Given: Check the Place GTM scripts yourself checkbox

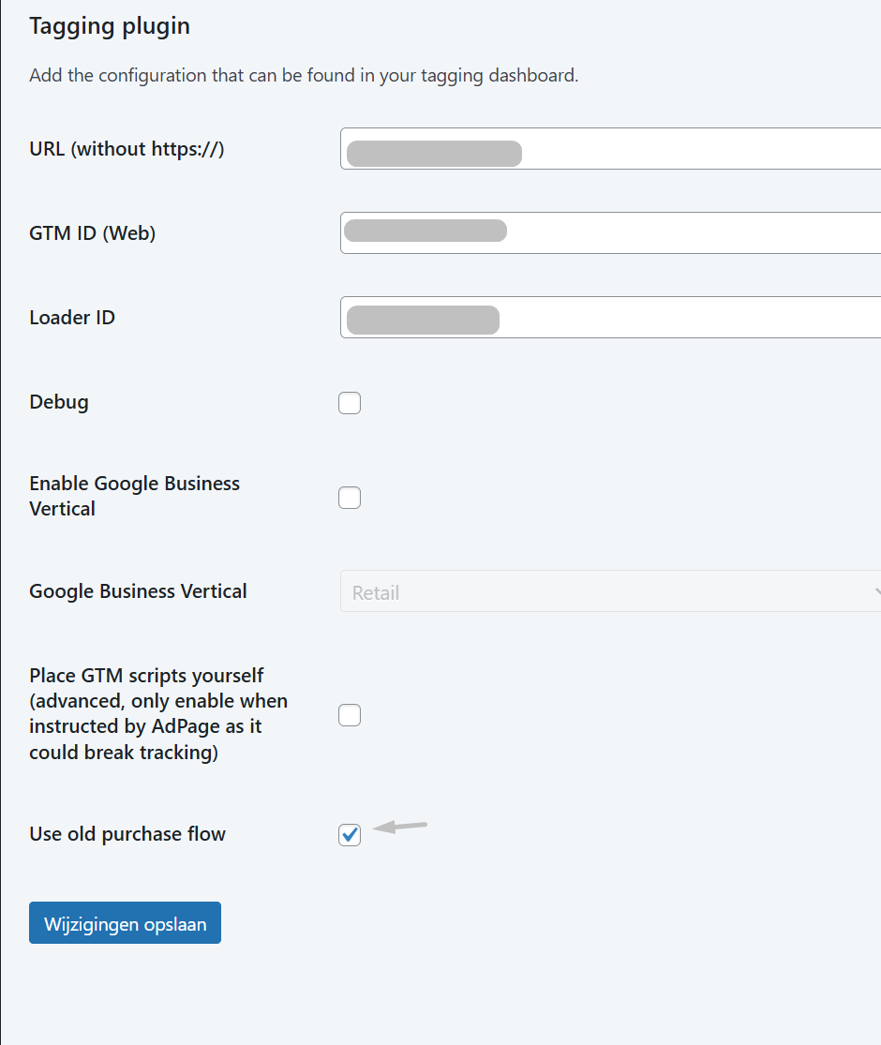Looking at the screenshot, I should tap(350, 715).
